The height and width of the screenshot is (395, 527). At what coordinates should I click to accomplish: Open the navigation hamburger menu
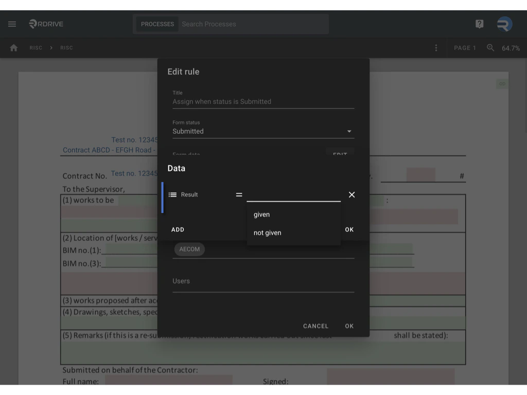point(12,24)
